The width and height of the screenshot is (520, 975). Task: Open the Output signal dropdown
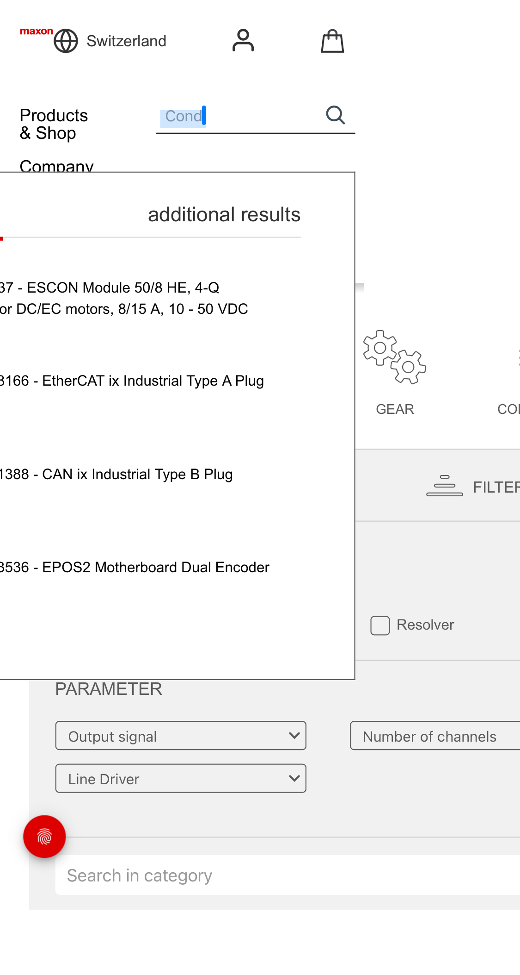pos(180,736)
